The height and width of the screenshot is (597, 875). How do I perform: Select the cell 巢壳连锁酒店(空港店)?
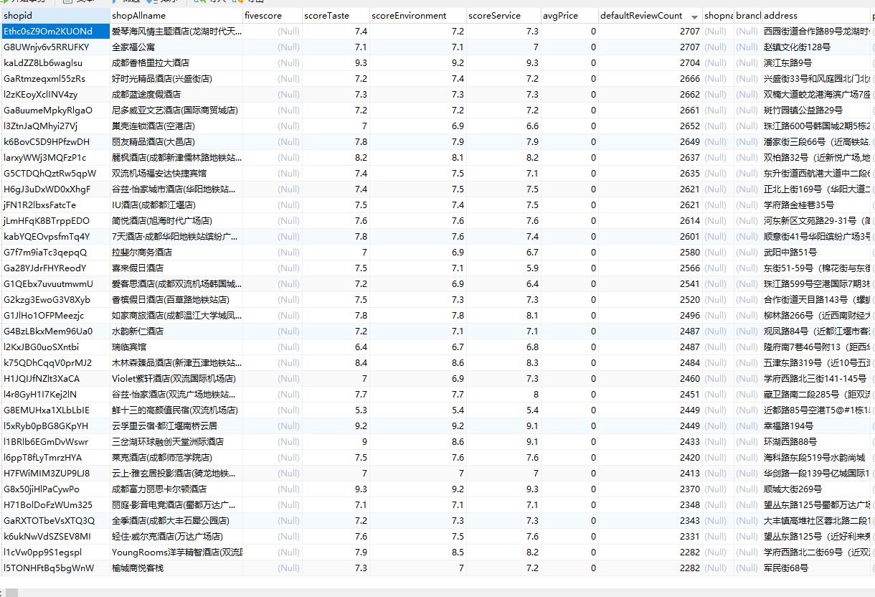[176, 126]
